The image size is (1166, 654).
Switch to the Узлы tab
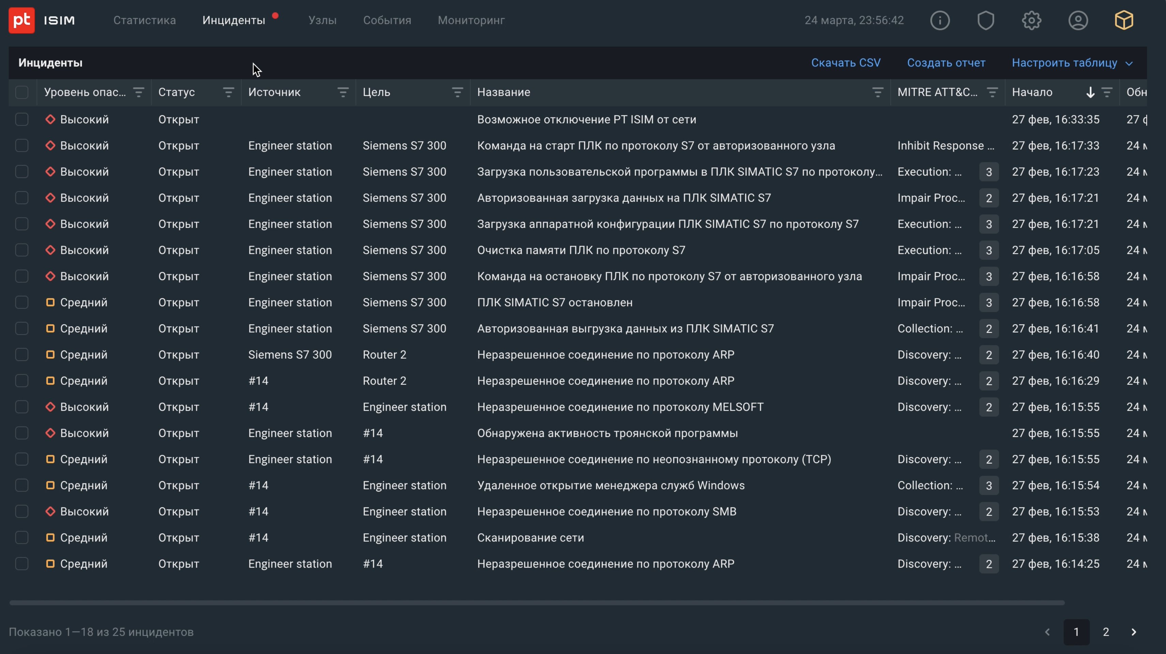click(x=322, y=20)
